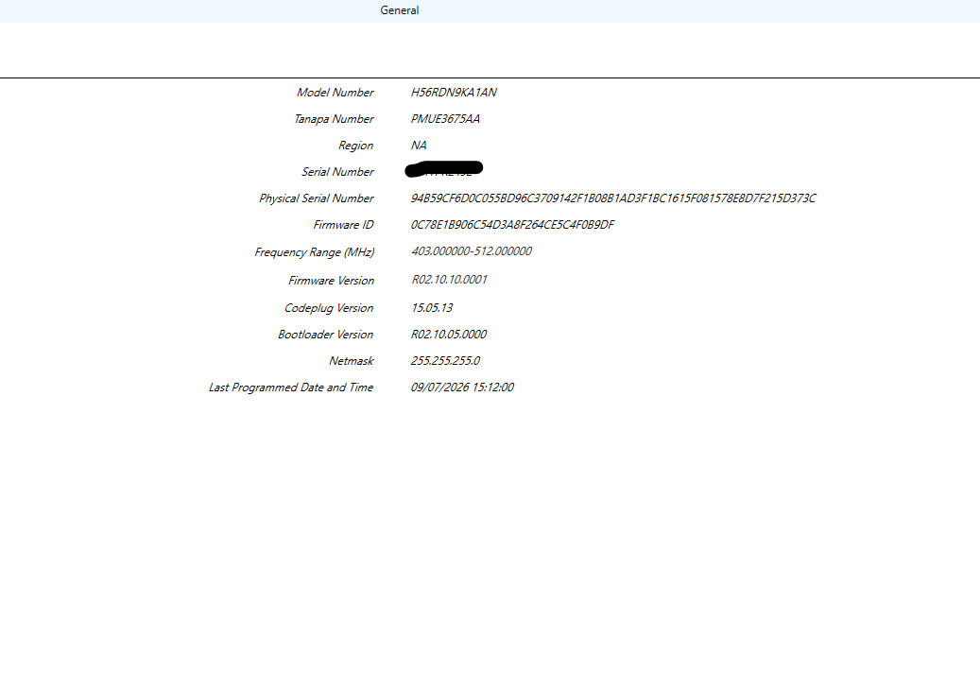Select the Region label
Image resolution: width=980 pixels, height=689 pixels.
[x=355, y=146]
